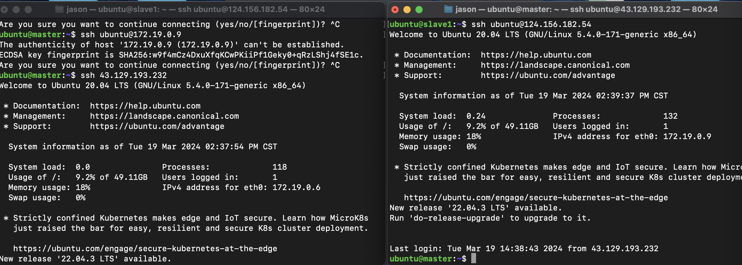742x265 pixels.
Task: Click 'New release 22.04.3 LTS available' in right terminal
Action: coord(475,208)
